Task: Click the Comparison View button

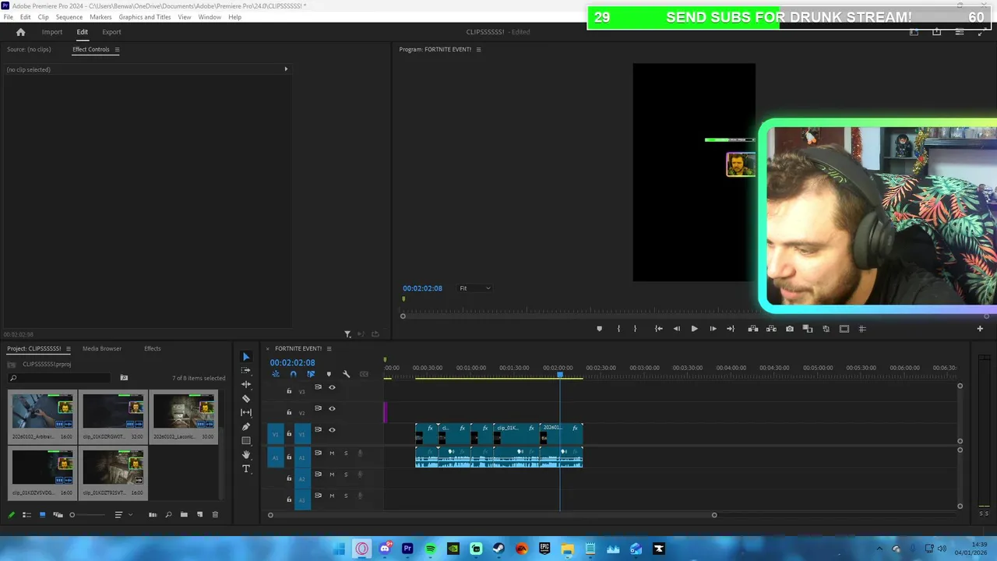Action: pos(808,329)
